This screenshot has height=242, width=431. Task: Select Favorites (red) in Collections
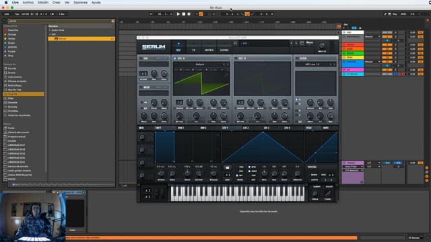pyautogui.click(x=13, y=30)
